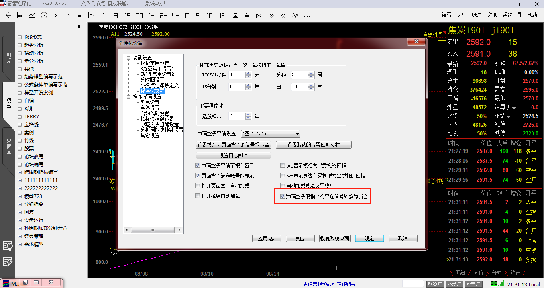Click the bowtie-shaped toolbar icon
Image resolution: width=544 pixels, height=288 pixels.
coord(259,16)
